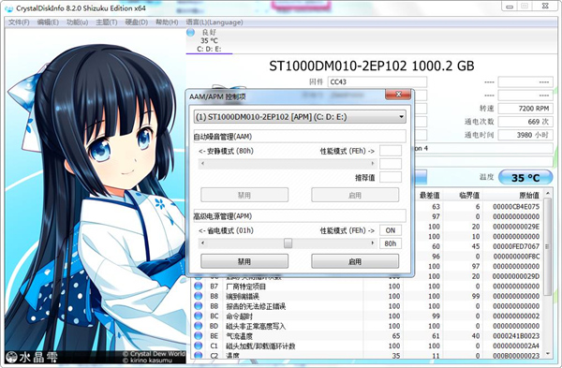Click the disabled AAM 禁用 button

244,195
